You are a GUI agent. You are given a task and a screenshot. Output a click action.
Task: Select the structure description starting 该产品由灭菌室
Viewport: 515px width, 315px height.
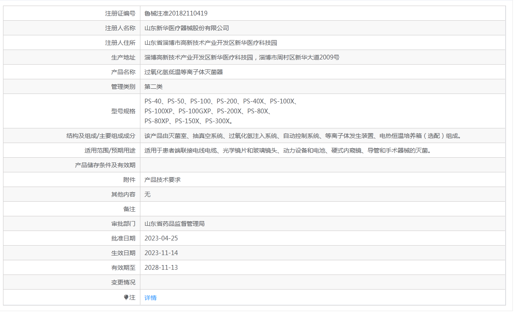coord(304,136)
